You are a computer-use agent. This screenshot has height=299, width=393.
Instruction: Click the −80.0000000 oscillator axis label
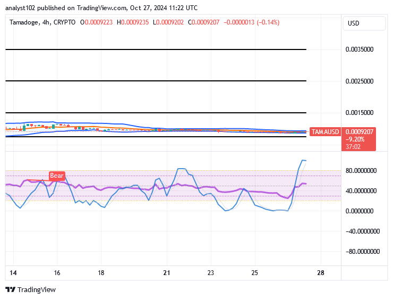click(363, 251)
